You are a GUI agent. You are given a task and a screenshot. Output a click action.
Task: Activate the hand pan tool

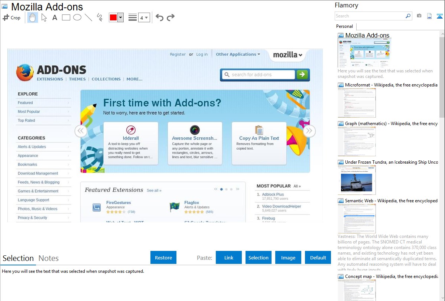point(33,17)
